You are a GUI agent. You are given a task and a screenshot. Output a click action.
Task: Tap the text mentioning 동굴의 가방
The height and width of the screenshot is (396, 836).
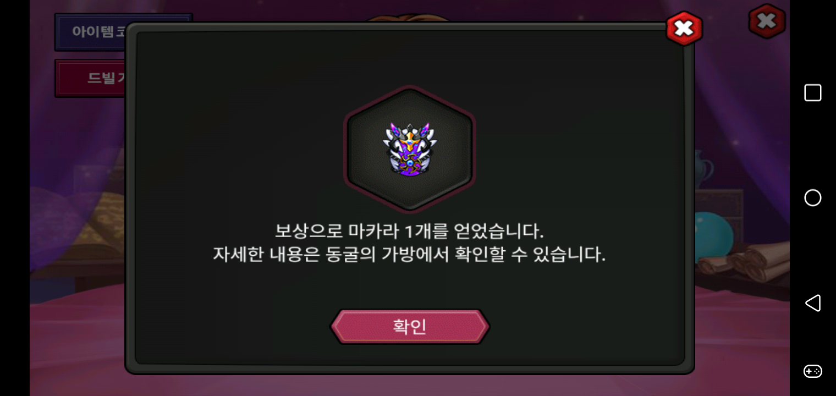[x=409, y=255]
